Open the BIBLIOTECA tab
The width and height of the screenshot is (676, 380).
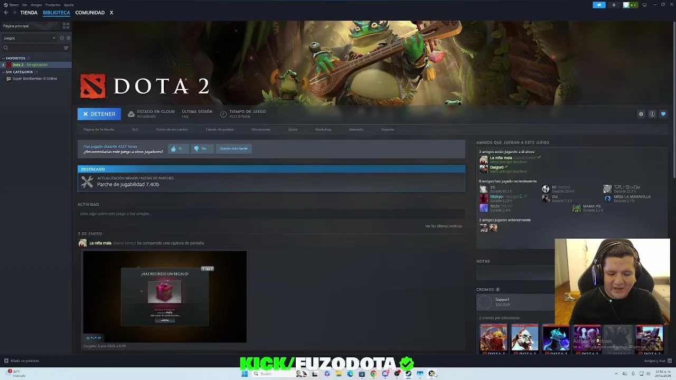tap(57, 13)
